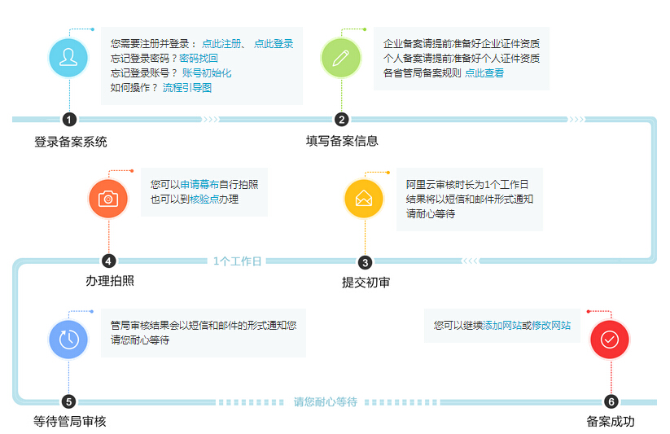Screen dimensions: 670x434
Task: Click text 个人备案请提前准备好个人证件资质
Action: click(x=462, y=58)
